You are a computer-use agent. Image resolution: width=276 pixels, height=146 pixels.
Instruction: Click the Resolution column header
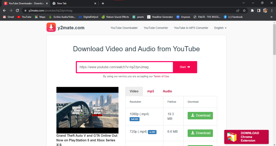[135, 102]
